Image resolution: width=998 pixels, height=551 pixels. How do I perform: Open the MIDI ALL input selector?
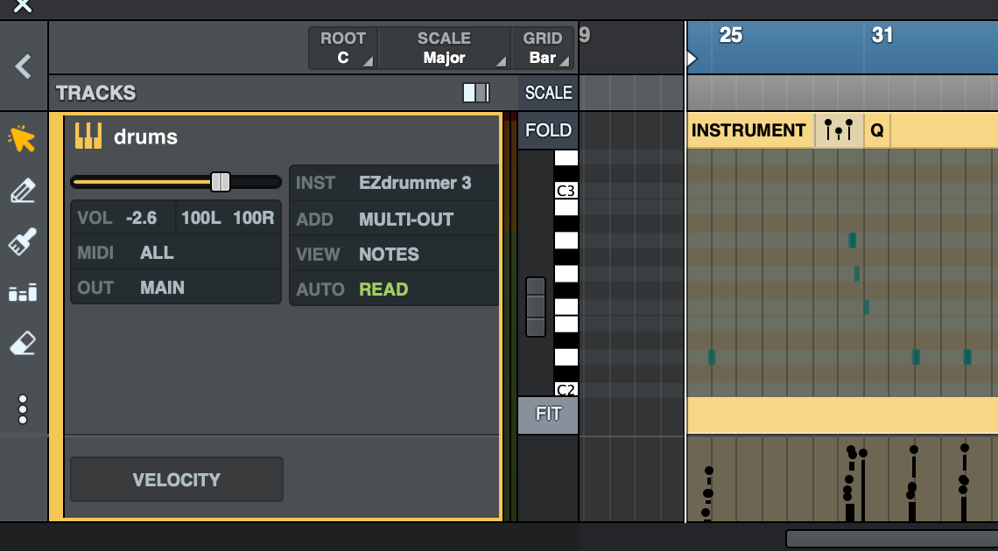(x=176, y=252)
